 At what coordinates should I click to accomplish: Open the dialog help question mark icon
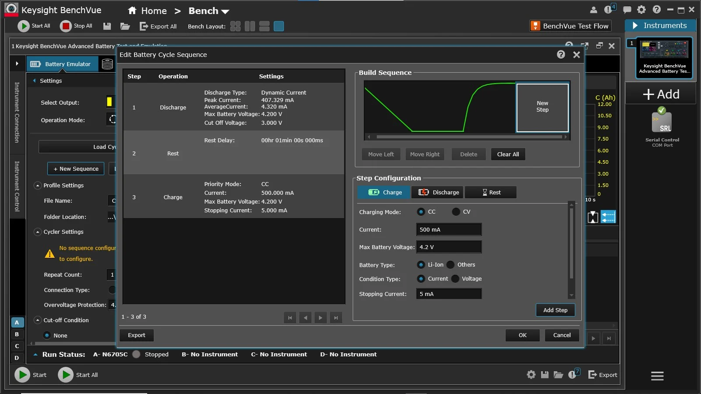pyautogui.click(x=561, y=54)
